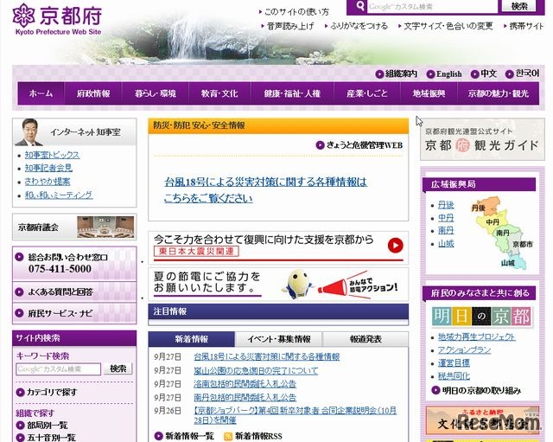Open 丹後 regional bureau link
The height and width of the screenshot is (442, 553).
446,205
